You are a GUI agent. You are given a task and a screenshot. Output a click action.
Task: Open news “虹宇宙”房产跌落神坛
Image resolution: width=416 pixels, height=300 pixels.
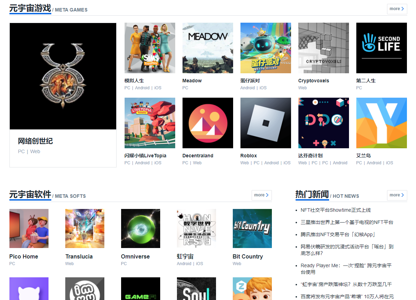346,284
